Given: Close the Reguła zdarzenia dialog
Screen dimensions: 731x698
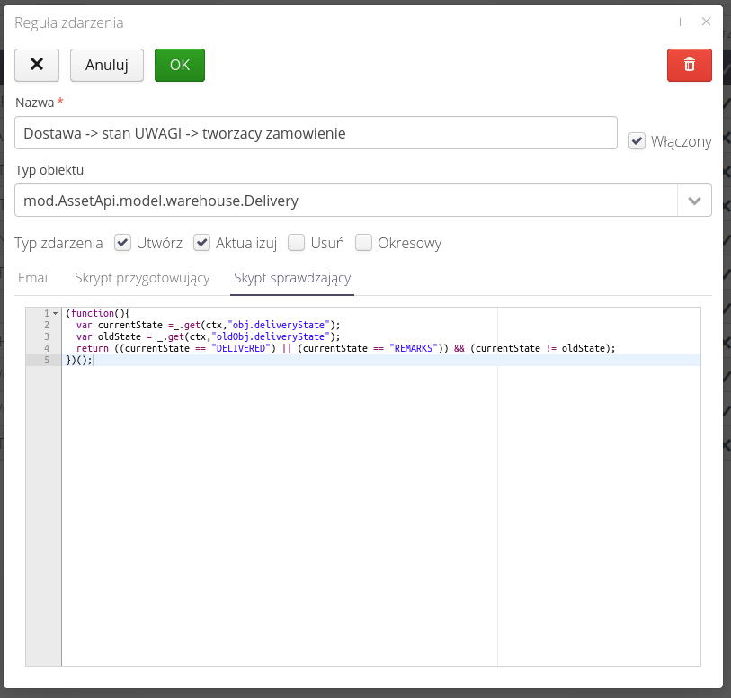Looking at the screenshot, I should [706, 22].
